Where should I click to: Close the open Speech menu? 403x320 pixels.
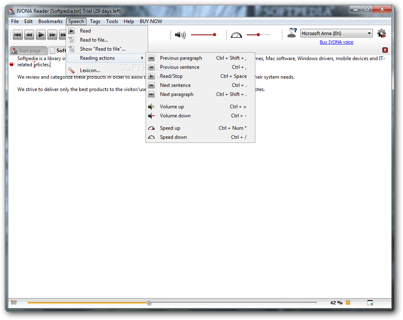(76, 21)
